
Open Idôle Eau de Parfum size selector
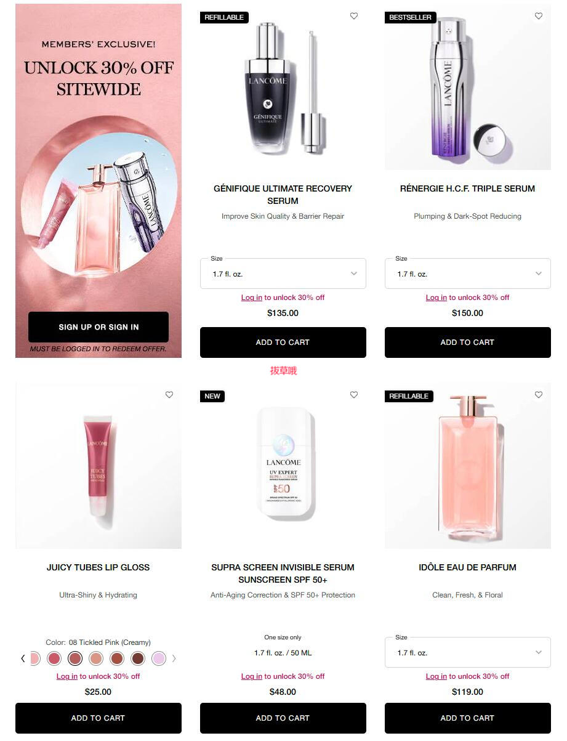click(x=468, y=652)
